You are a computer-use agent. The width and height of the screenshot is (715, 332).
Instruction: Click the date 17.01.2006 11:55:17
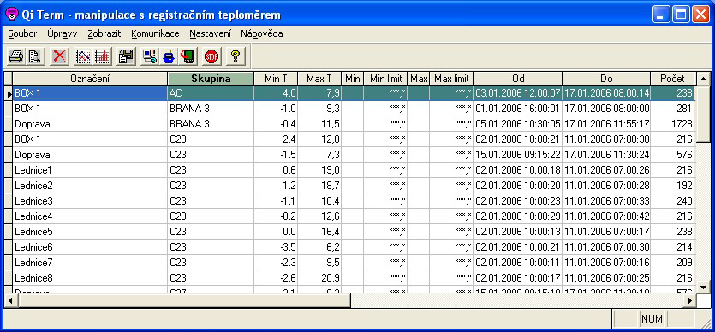(x=606, y=124)
